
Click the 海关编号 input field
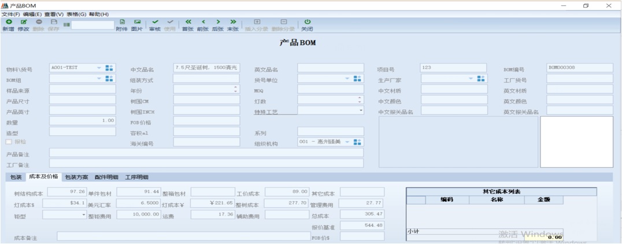coord(207,142)
